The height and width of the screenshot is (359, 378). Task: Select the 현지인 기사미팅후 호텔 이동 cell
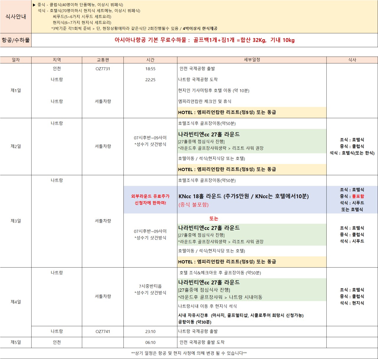click(214, 91)
